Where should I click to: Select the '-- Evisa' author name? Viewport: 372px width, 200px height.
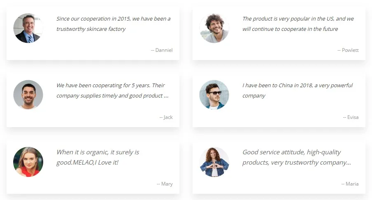pyautogui.click(x=351, y=117)
